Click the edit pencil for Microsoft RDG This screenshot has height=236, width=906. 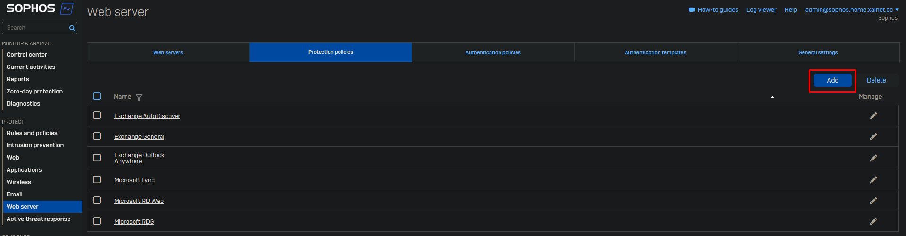[873, 221]
